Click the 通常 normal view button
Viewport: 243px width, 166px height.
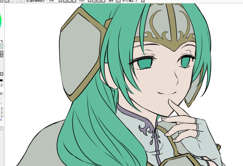pos(111,1)
